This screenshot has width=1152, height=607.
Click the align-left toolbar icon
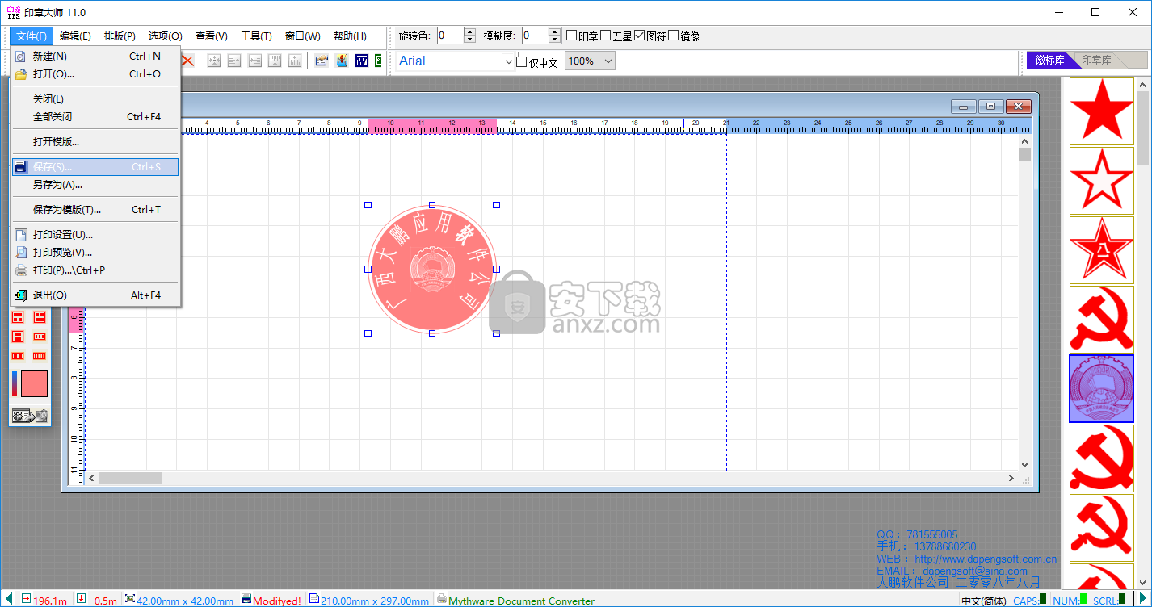234,61
